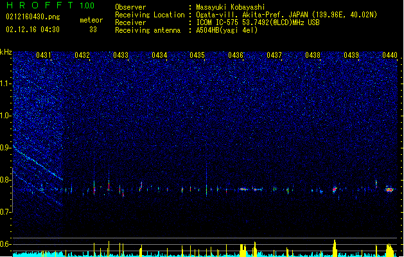The image size is (404, 257).
Task: Click the 0.6 kHz axis label
Action: click(x=5, y=244)
